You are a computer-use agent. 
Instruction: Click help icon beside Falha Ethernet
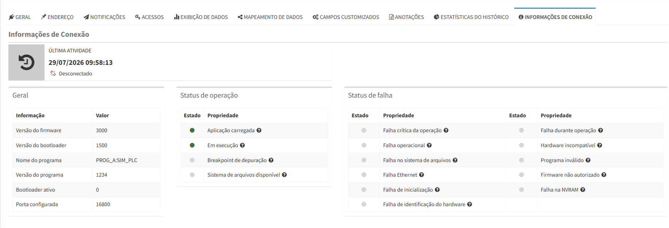pyautogui.click(x=422, y=175)
